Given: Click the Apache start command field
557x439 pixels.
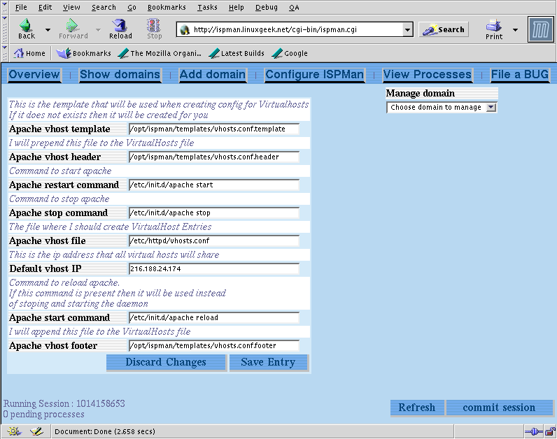Looking at the screenshot, I should click(x=214, y=317).
